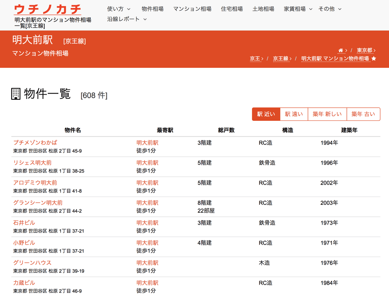Open the 土地相場 menu item
The image size is (389, 295).
tap(264, 9)
